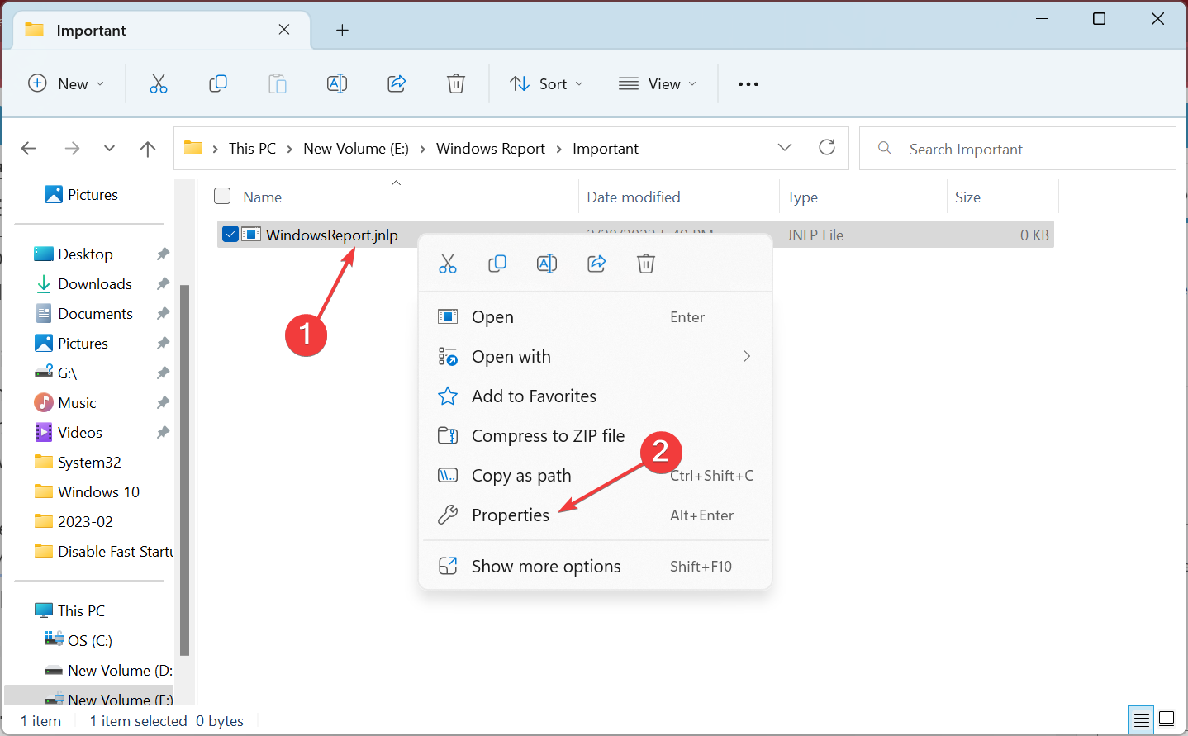Click the Share icon in the toolbar

tap(397, 83)
